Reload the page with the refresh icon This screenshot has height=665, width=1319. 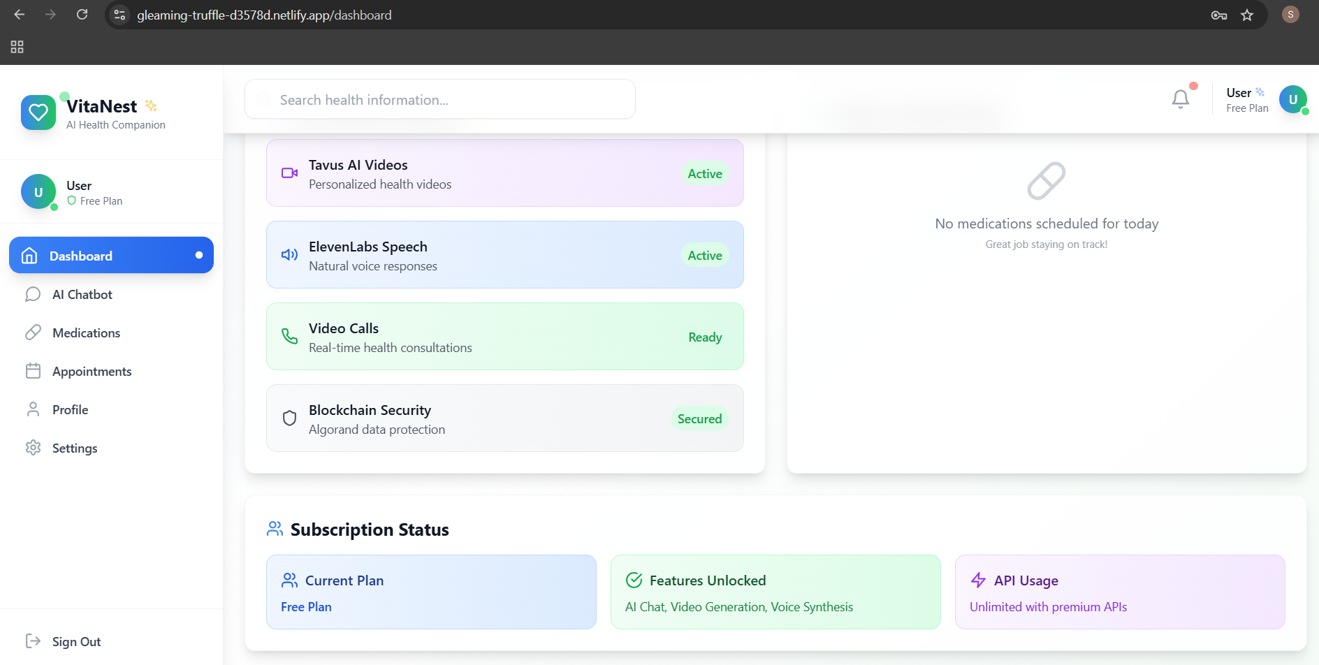click(82, 15)
